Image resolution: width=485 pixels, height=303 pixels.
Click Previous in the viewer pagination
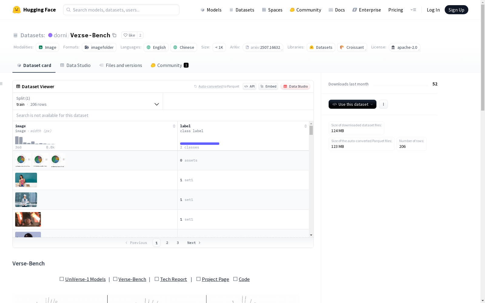(x=136, y=243)
